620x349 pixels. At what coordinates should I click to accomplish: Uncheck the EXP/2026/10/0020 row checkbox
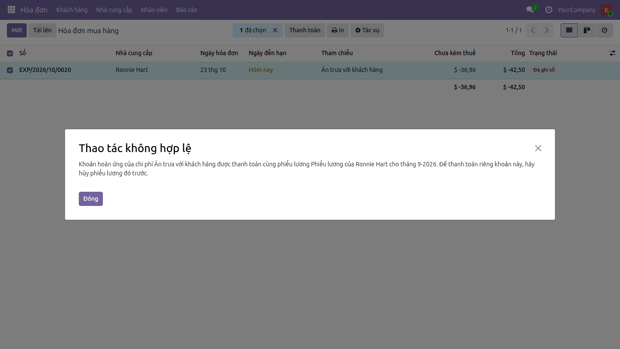tap(10, 70)
